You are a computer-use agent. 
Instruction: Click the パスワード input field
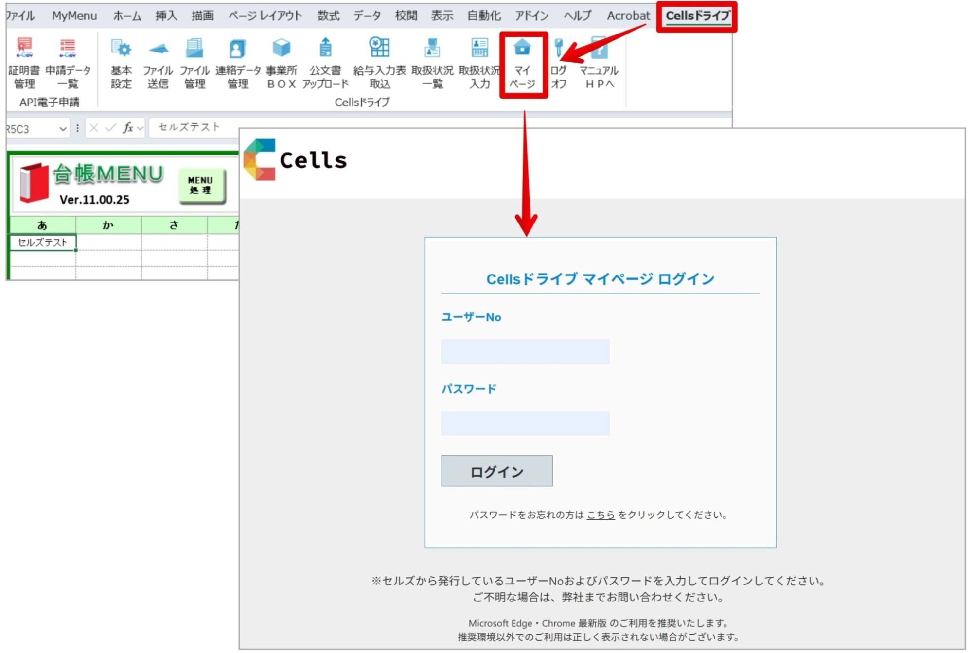tap(525, 423)
